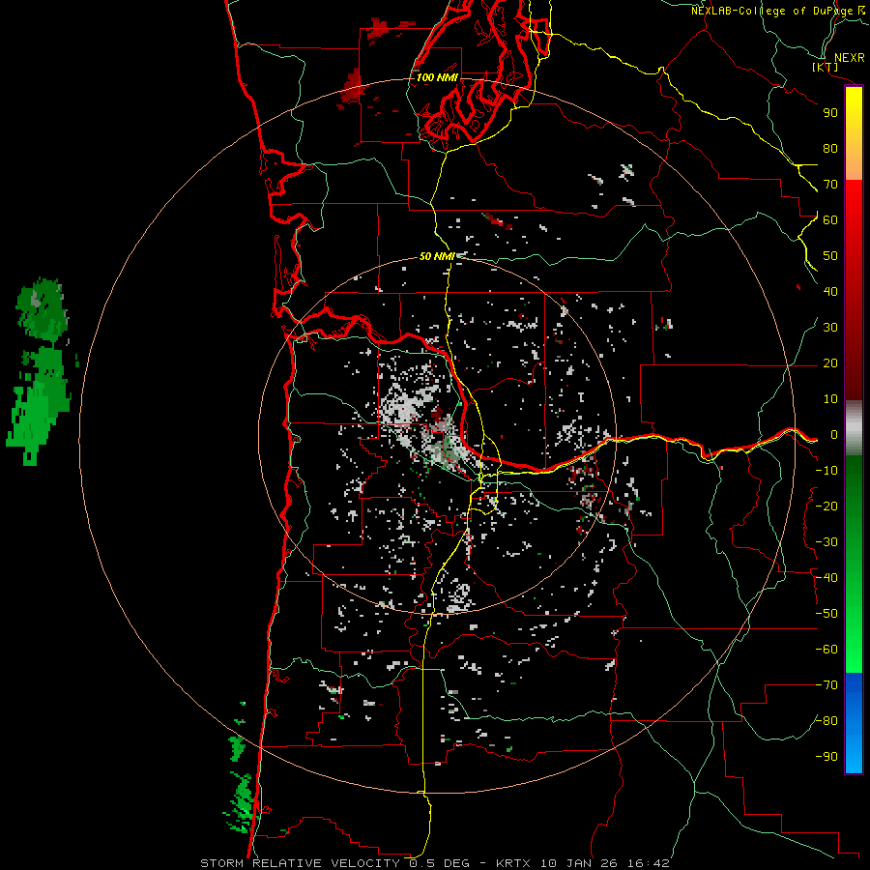
Task: Click the 50 value on the velocity scale
Action: tap(830, 256)
